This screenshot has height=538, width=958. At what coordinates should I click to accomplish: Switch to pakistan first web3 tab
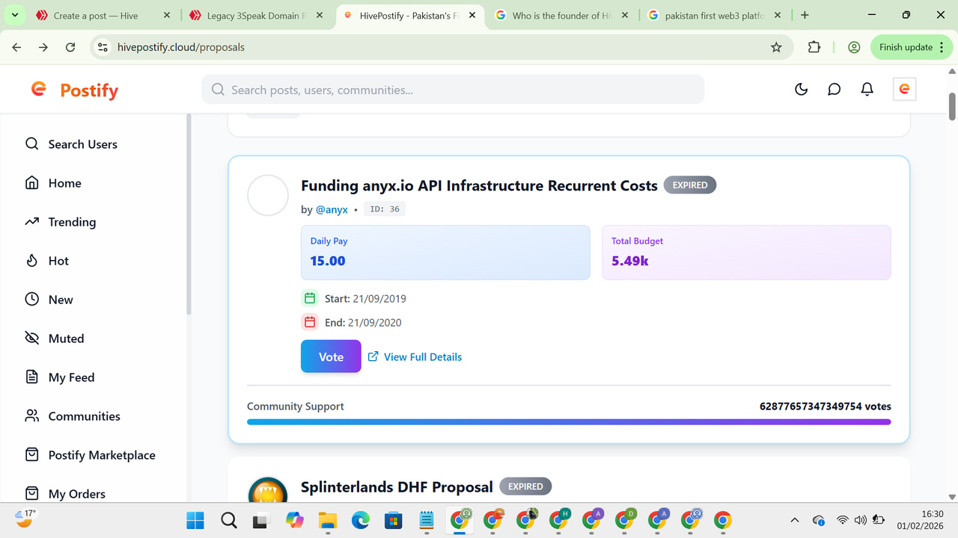[x=715, y=15]
